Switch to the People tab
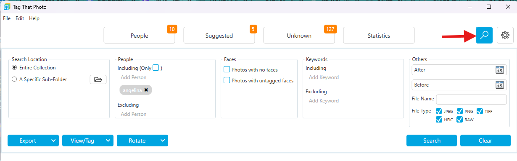The height and width of the screenshot is (161, 517). [140, 36]
